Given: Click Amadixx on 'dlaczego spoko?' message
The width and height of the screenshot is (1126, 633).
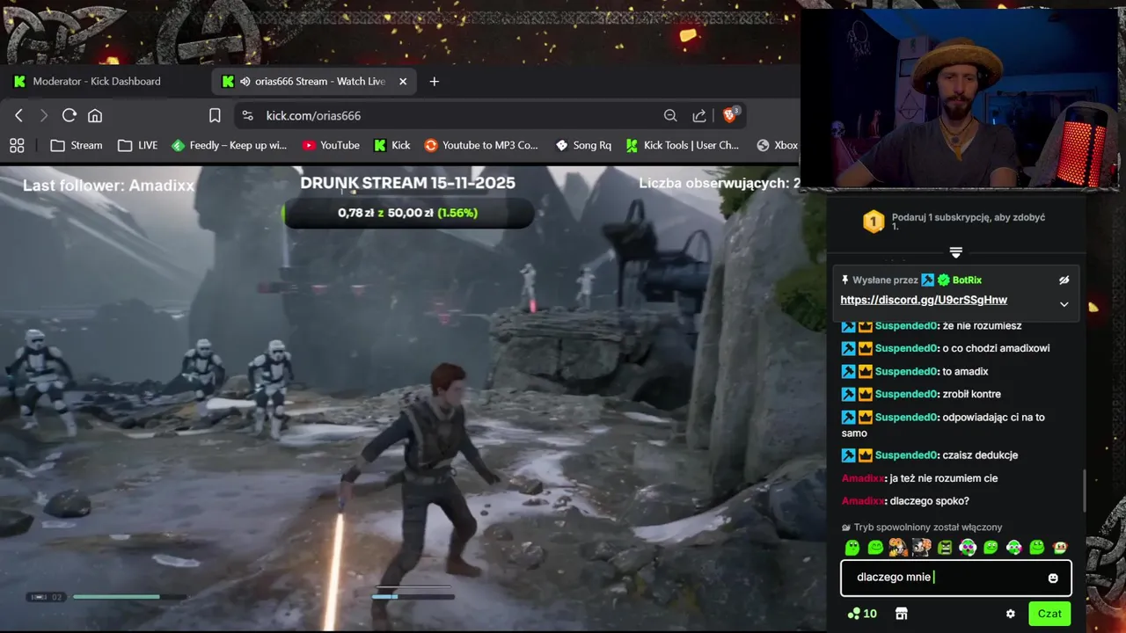Looking at the screenshot, I should tap(862, 501).
